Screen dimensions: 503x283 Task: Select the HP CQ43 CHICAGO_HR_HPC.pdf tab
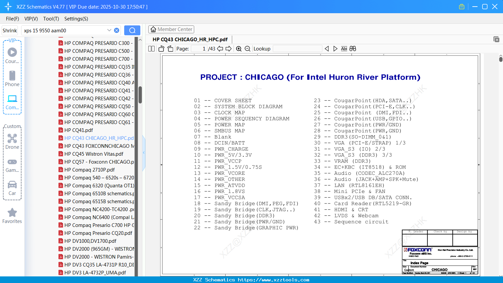(190, 39)
